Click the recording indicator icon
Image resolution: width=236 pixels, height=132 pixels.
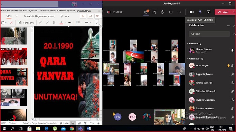(108, 12)
